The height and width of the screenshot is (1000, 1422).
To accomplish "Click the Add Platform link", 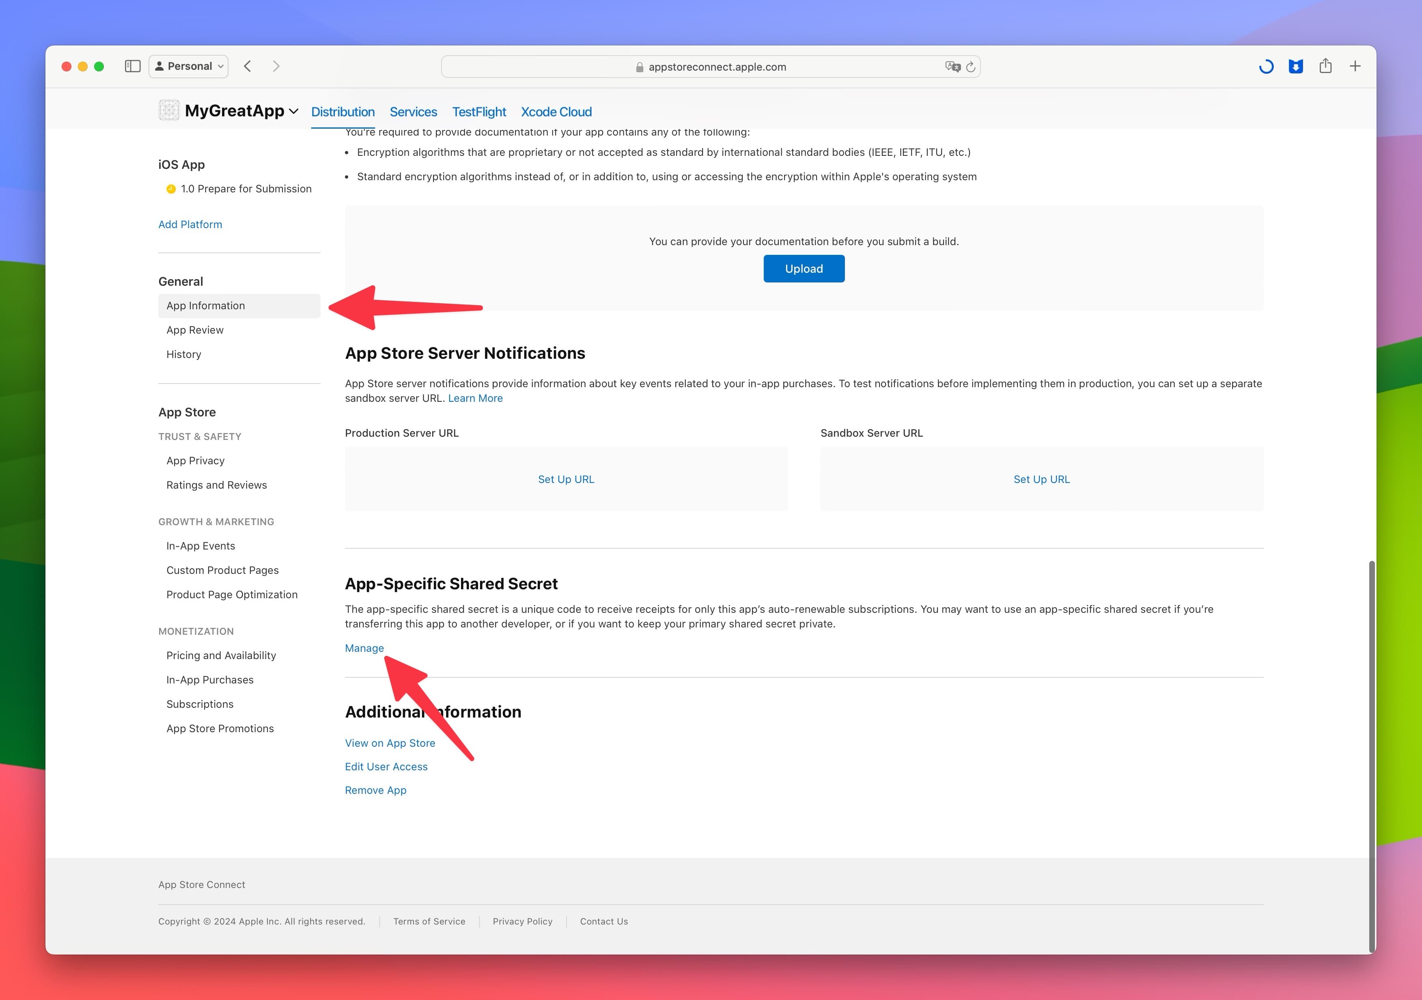I will pos(190,224).
